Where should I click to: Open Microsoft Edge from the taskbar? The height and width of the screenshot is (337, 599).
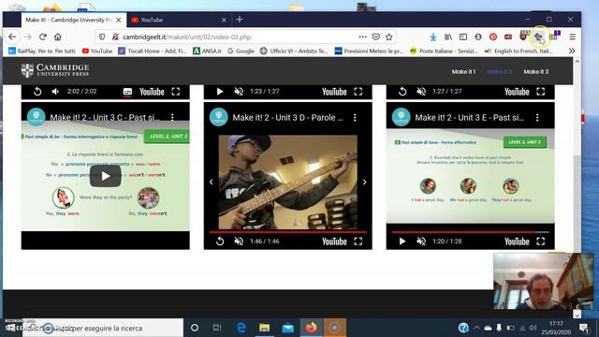coord(241,328)
